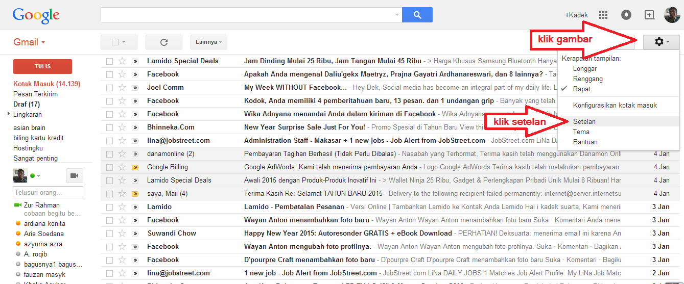Screen dimensions: 684x284
Task: Click the red TULIS compose button
Action: (42, 67)
